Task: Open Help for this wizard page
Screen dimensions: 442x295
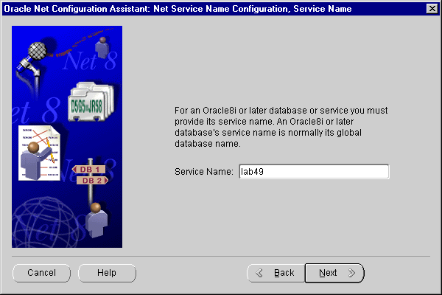Action: click(107, 273)
